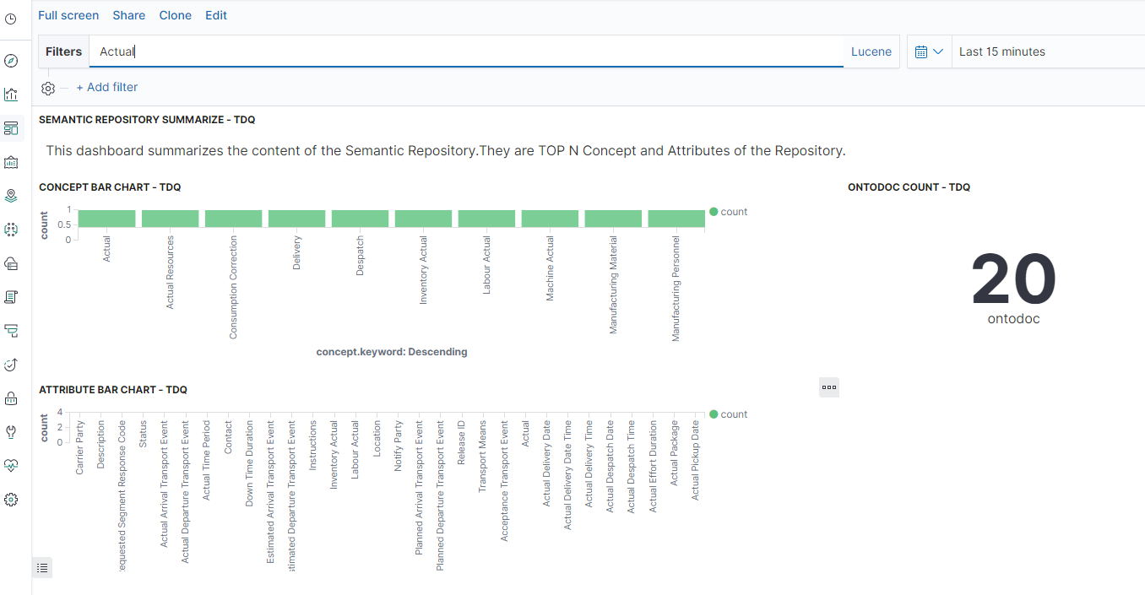
Task: Collapse the navigation with bottom-left list icon
Action: point(42,567)
